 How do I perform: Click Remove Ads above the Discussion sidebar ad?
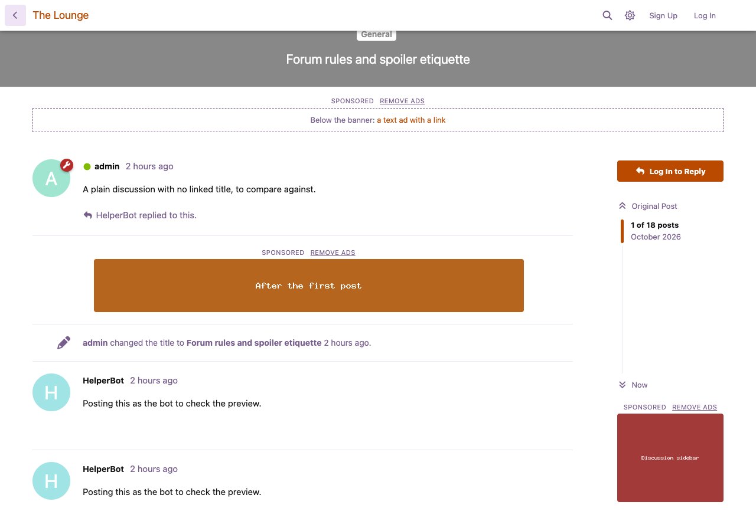click(x=695, y=407)
